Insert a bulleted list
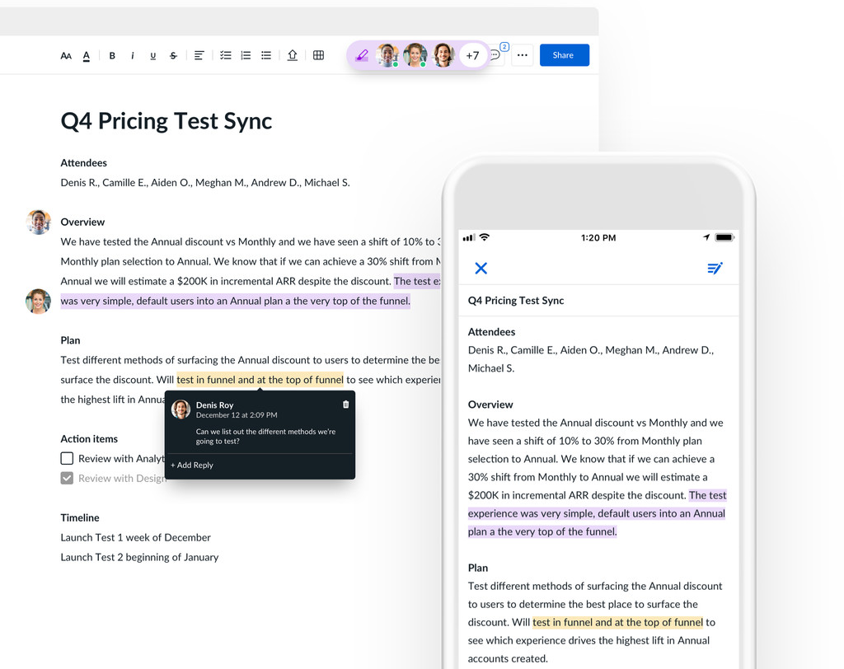 tap(266, 55)
